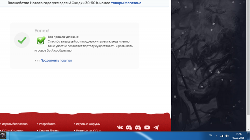
Task: Click the 'Успех!' heading
Action: [42, 31]
